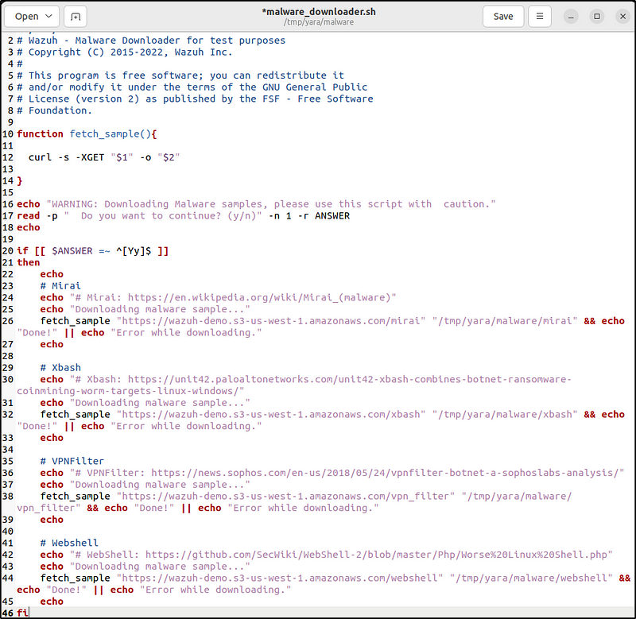Screen dimensions: 636x619
Task: Save the malware_downloader.sh file
Action: click(x=502, y=16)
